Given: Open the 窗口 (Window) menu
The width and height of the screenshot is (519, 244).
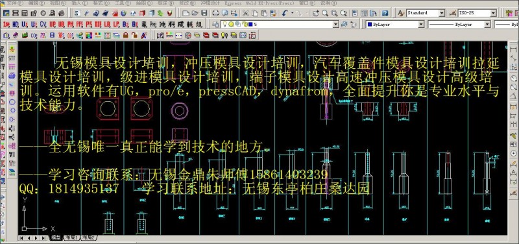Looking at the screenshot, I should click(x=308, y=3).
